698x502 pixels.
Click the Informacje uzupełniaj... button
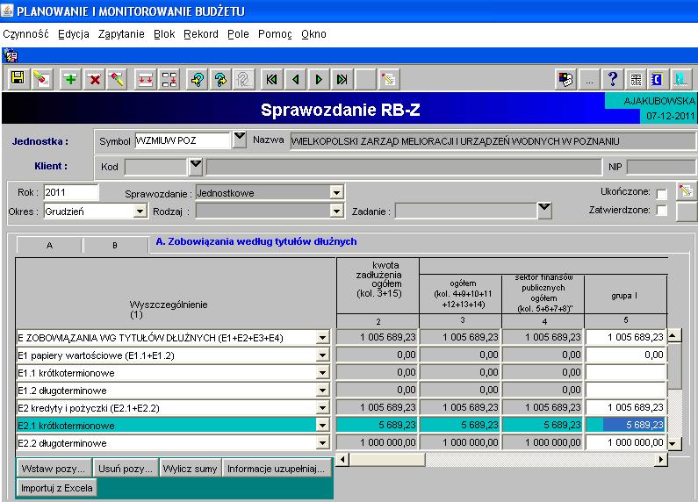[x=277, y=469]
